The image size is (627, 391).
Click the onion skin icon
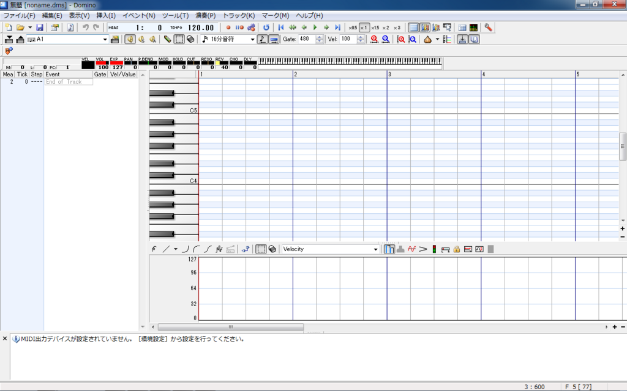[x=427, y=39]
